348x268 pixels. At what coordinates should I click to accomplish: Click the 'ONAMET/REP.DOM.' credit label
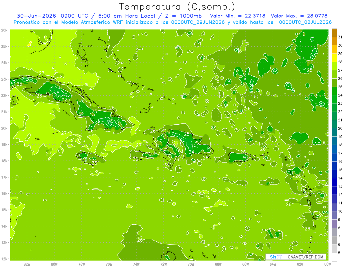[x=306, y=257]
